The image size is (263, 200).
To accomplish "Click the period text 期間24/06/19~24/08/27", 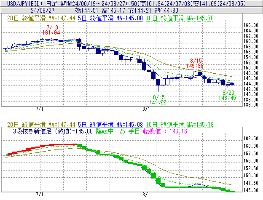I will pyautogui.click(x=93, y=3).
